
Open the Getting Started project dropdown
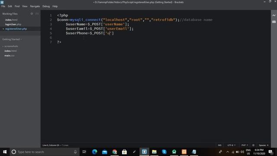pos(12,39)
